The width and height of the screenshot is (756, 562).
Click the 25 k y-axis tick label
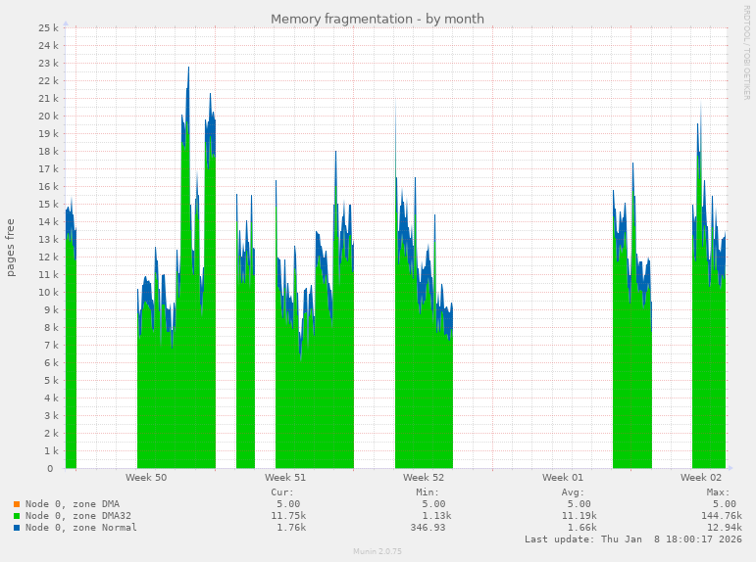tap(49, 28)
